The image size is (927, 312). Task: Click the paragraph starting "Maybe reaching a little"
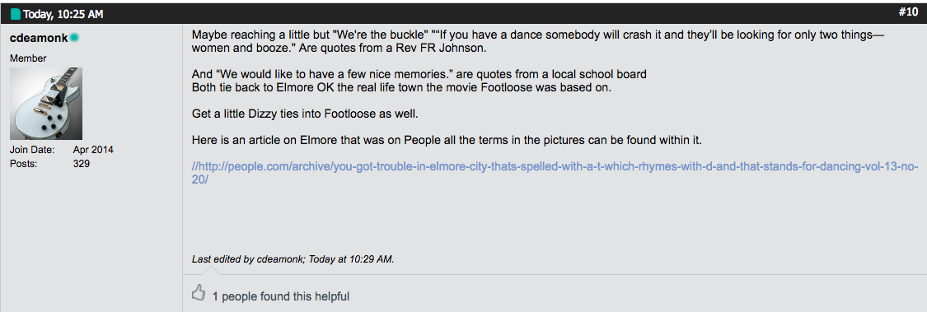(538, 42)
